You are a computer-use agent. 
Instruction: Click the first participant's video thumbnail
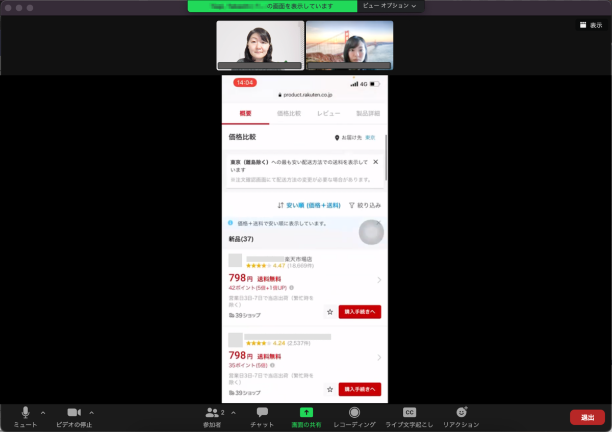pyautogui.click(x=260, y=44)
